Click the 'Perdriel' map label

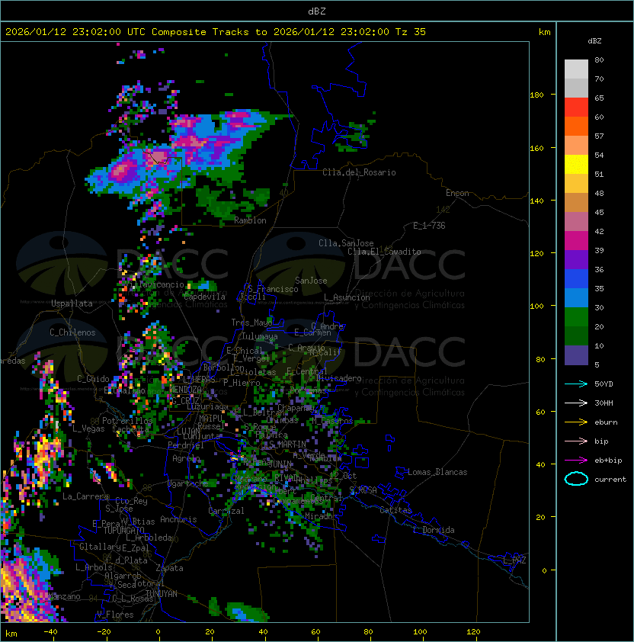pyautogui.click(x=186, y=445)
